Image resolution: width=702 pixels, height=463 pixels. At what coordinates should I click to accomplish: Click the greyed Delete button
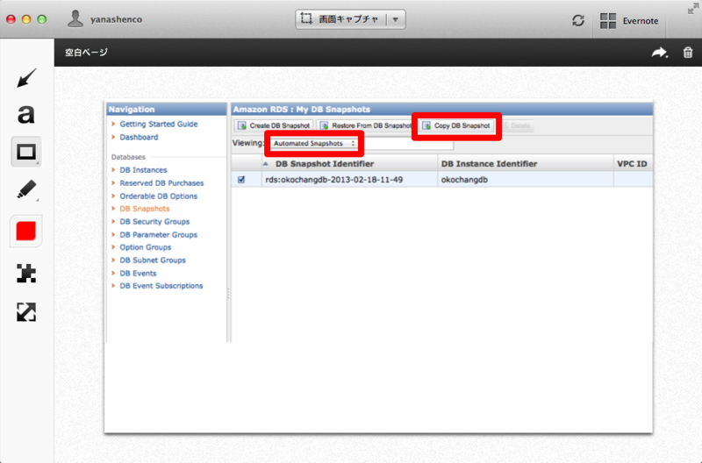pos(517,125)
